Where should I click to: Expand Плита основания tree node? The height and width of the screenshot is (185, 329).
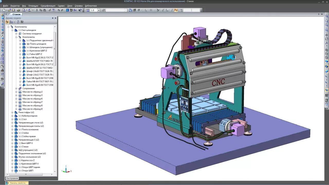point(12,129)
